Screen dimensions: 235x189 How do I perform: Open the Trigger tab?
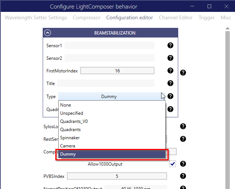tap(206, 18)
